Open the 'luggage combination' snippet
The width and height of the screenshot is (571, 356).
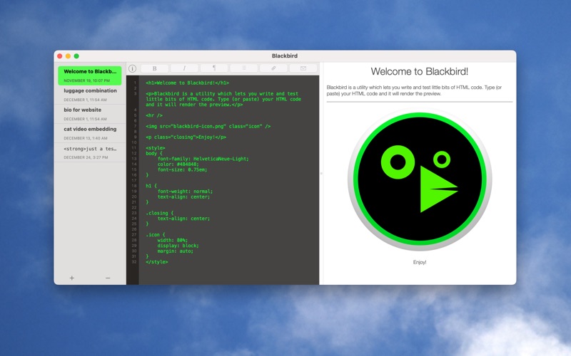(x=90, y=95)
